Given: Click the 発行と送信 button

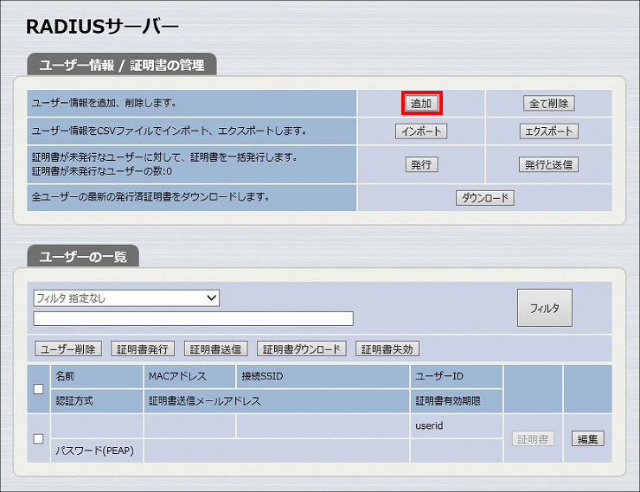Looking at the screenshot, I should [548, 165].
